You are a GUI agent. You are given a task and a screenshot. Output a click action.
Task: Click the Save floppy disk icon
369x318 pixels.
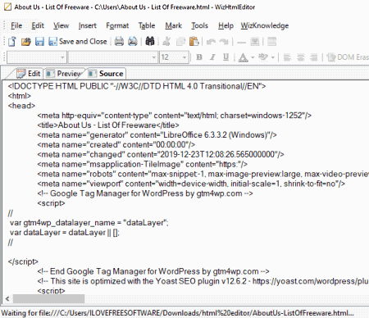click(39, 42)
